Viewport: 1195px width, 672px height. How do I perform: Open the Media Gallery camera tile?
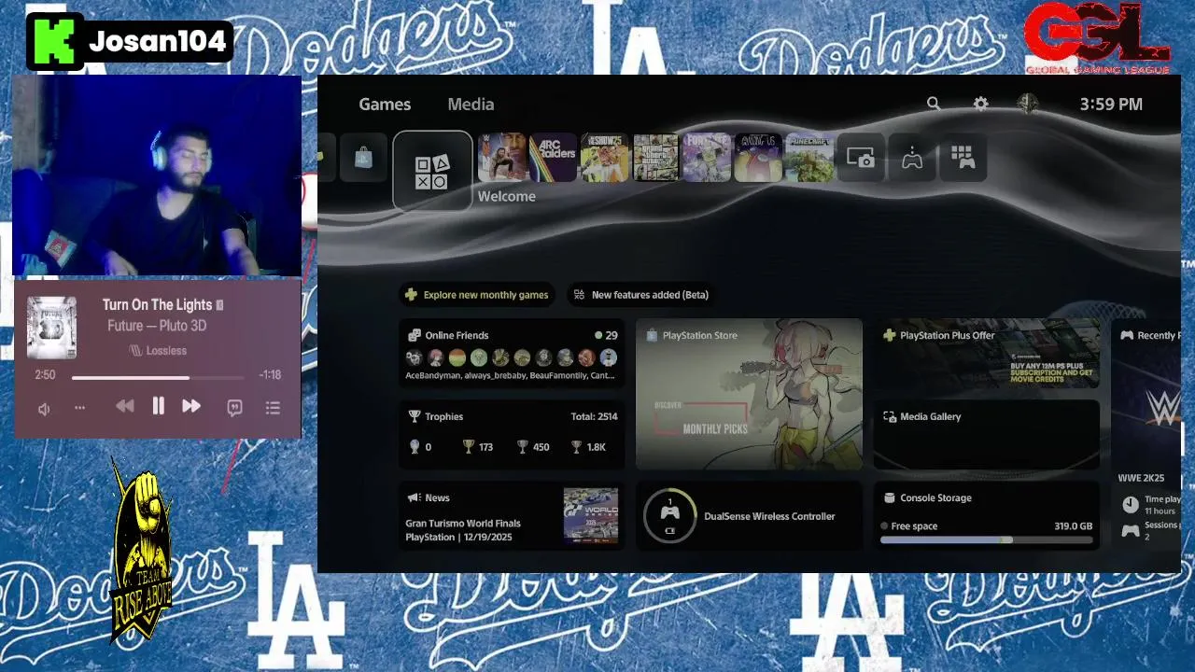(860, 158)
